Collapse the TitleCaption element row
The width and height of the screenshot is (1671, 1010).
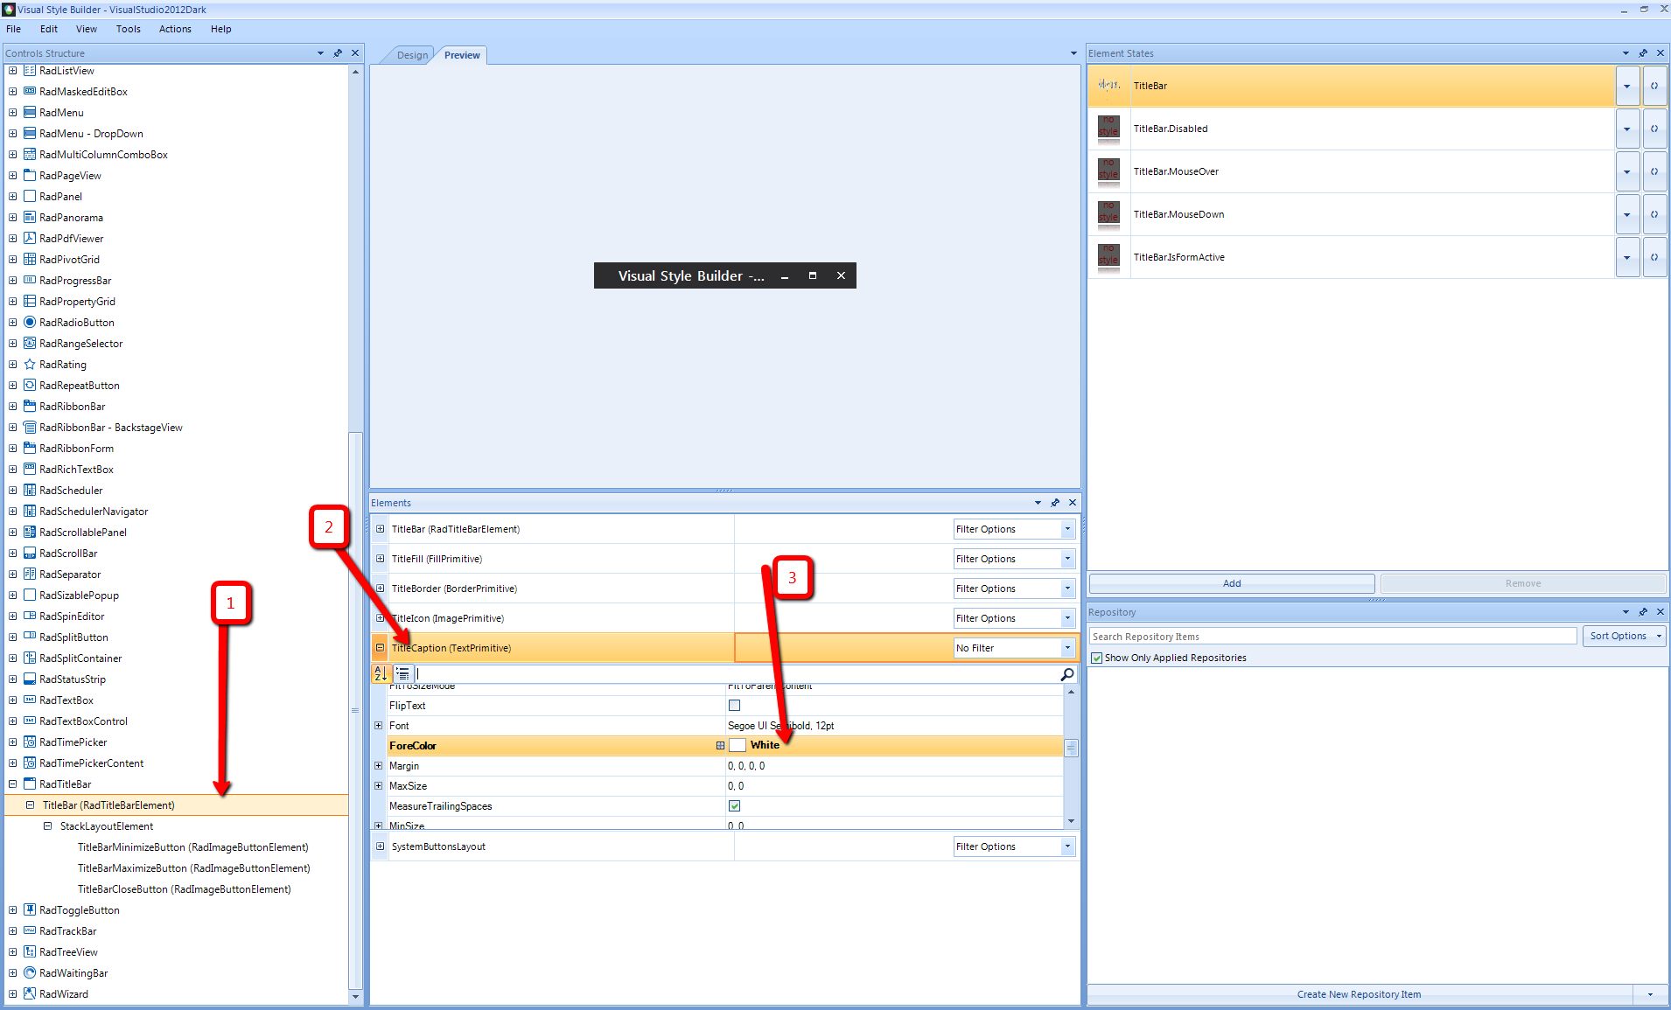pos(381,648)
